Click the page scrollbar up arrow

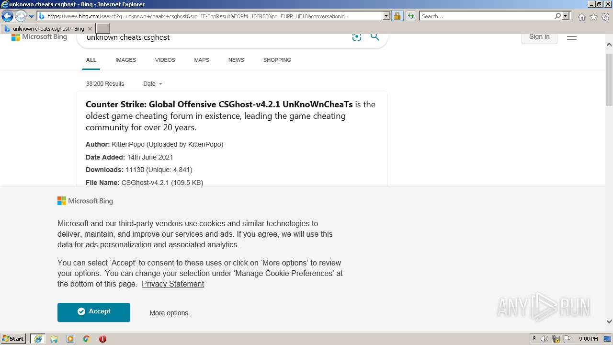coord(609,45)
